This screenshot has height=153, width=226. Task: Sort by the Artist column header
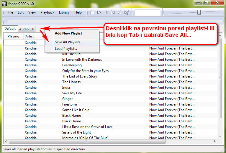30,36
